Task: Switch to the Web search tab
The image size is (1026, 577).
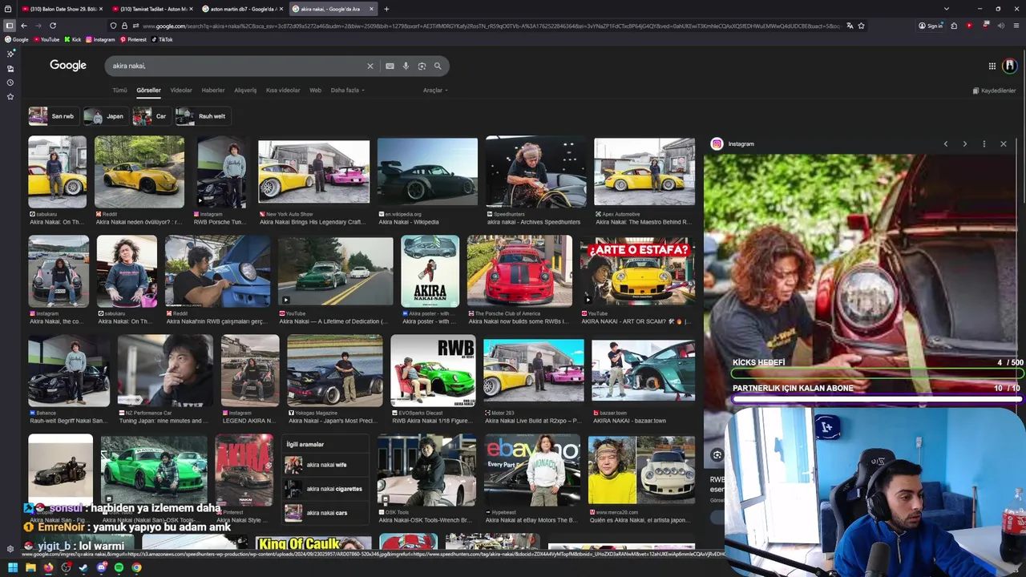Action: point(315,91)
